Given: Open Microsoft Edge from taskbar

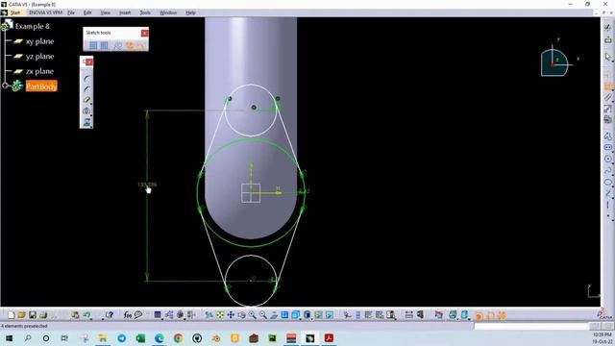Looking at the screenshot, I should click(x=160, y=338).
